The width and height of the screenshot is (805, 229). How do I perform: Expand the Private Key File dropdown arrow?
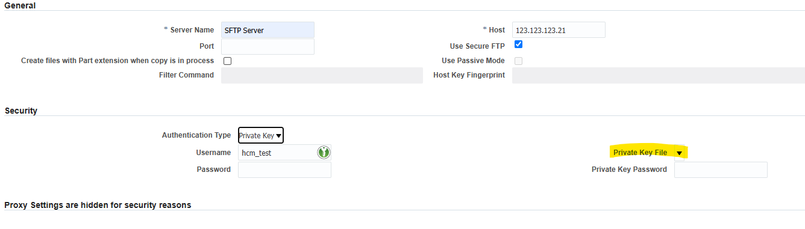(679, 153)
